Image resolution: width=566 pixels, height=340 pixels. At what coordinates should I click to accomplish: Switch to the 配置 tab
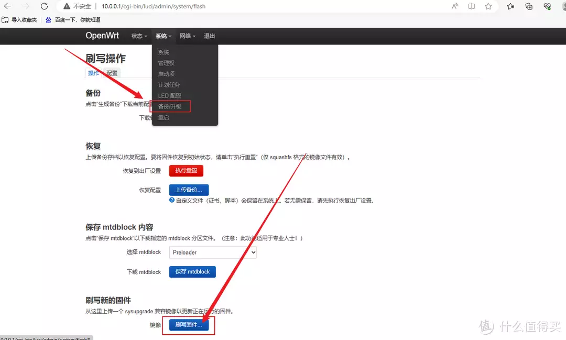click(x=112, y=73)
